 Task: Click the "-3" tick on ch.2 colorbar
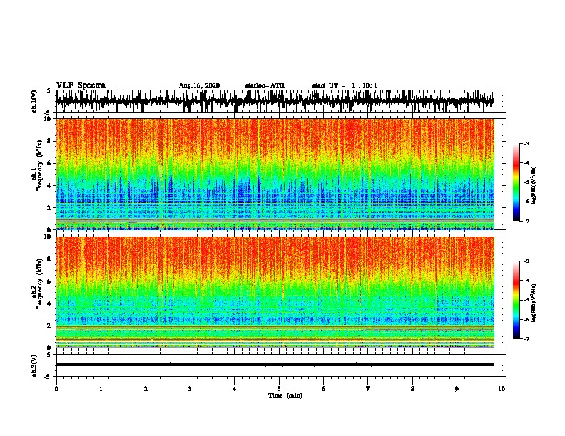526,261
